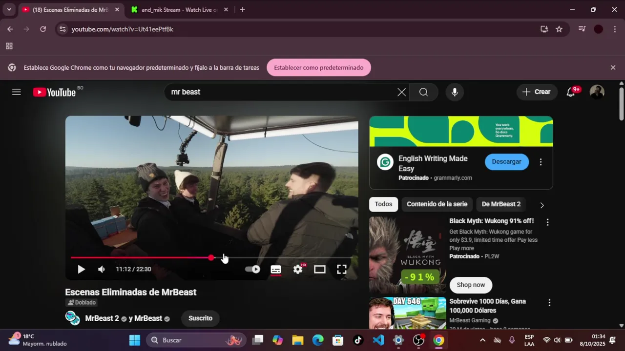Open the Windows Start menu

point(135,340)
